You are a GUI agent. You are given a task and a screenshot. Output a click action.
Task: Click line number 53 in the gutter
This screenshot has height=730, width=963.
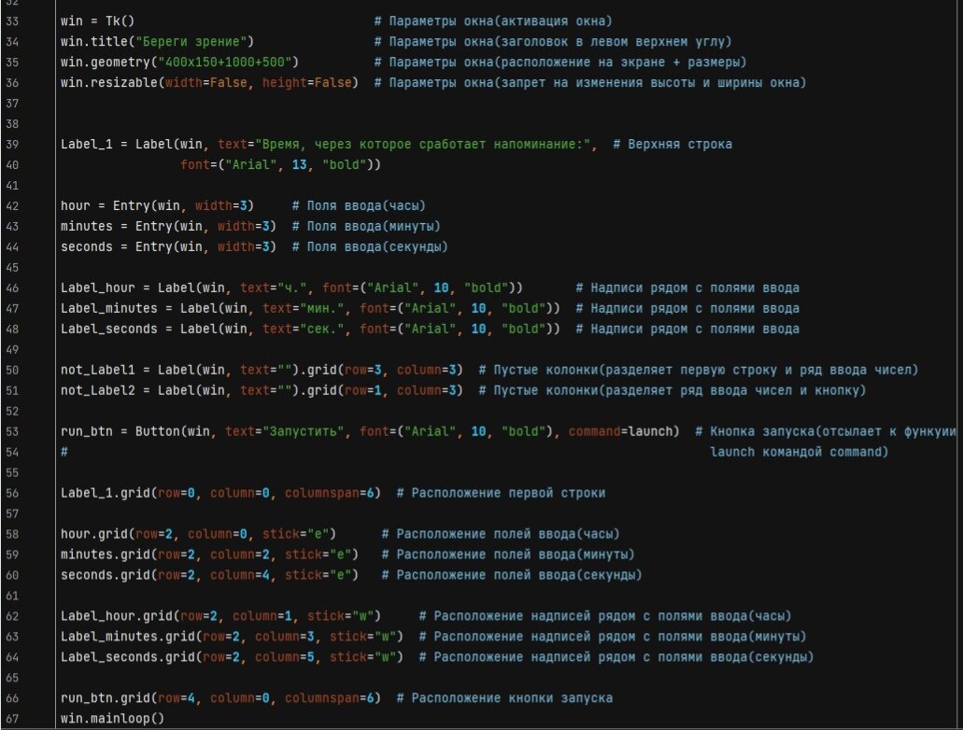pyautogui.click(x=12, y=431)
